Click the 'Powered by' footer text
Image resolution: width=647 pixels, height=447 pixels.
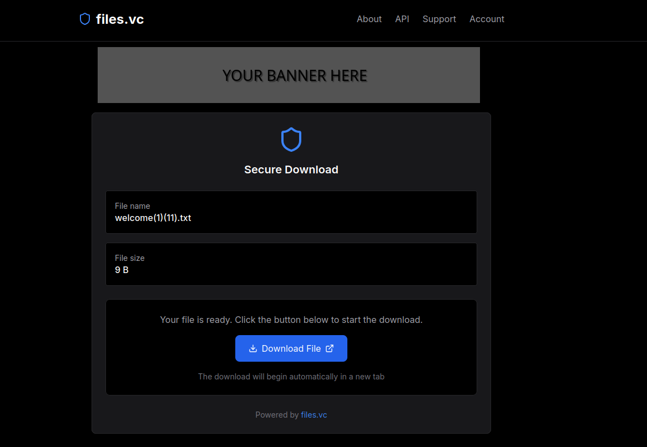tap(277, 415)
